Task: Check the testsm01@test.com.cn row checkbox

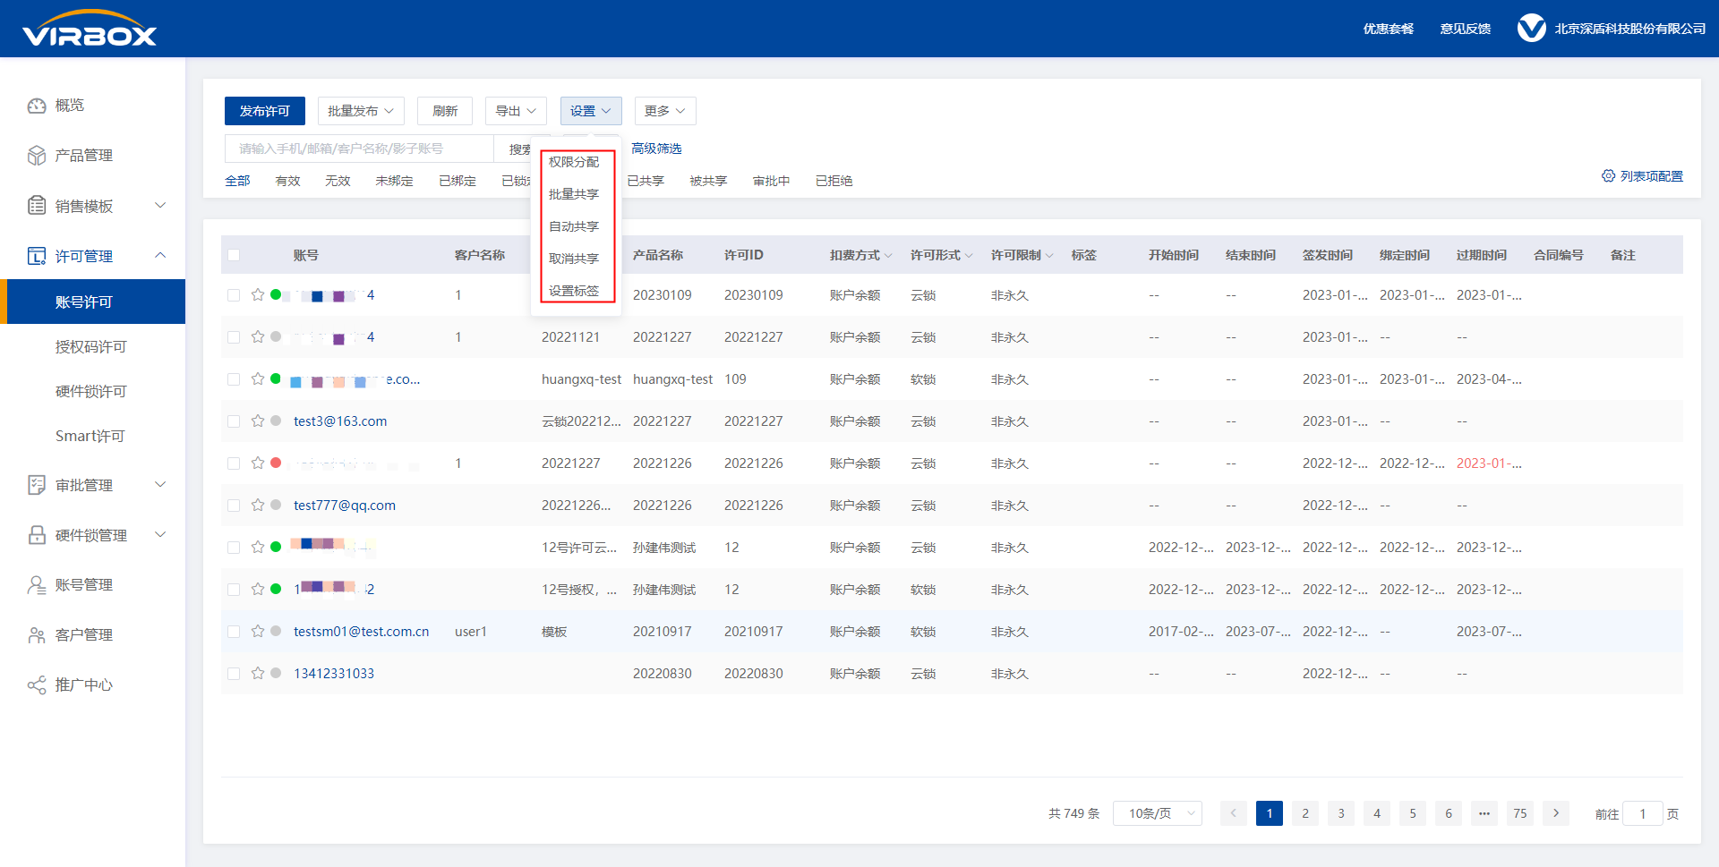Action: [234, 632]
